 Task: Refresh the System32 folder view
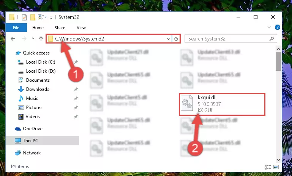[x=176, y=39]
